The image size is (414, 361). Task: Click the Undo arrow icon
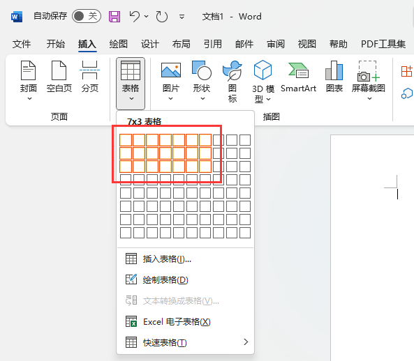(134, 16)
